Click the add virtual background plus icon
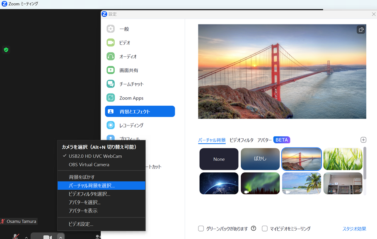The image size is (377, 239). [x=363, y=140]
